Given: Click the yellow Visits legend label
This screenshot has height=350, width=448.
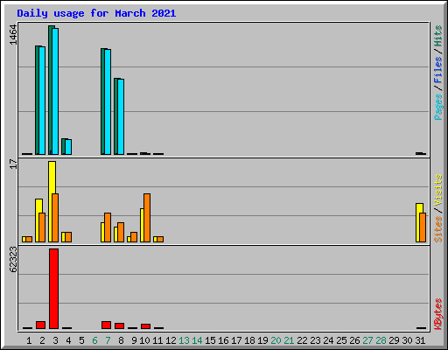Looking at the screenshot, I should (438, 190).
